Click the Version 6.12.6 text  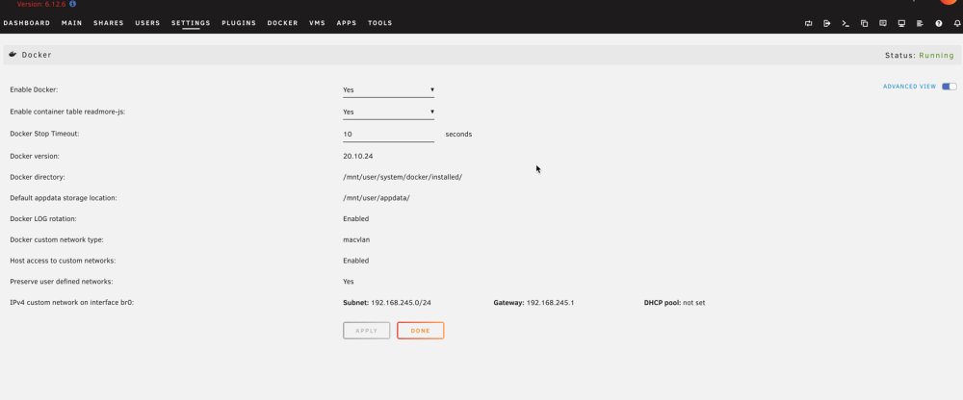tap(41, 4)
